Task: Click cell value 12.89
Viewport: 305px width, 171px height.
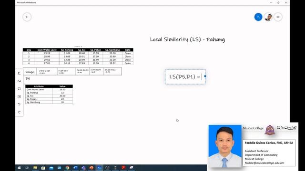Action: tap(67, 60)
